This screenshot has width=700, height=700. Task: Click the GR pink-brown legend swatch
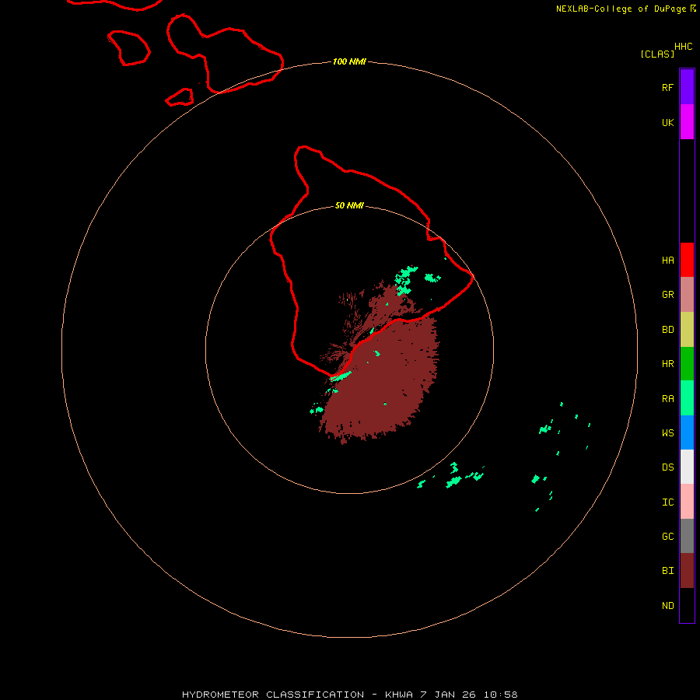pyautogui.click(x=687, y=295)
